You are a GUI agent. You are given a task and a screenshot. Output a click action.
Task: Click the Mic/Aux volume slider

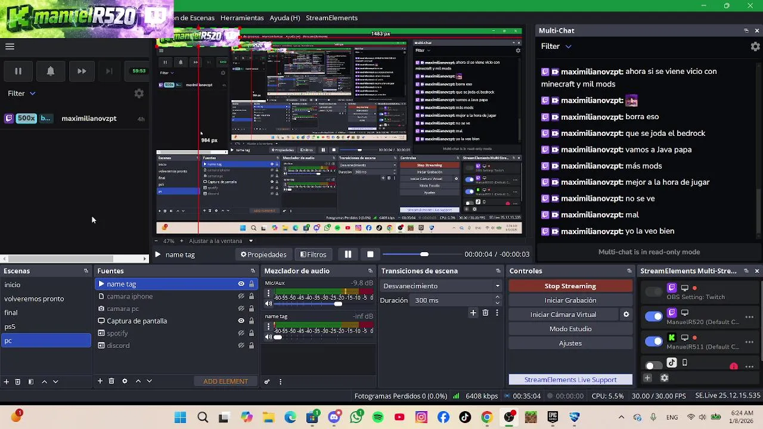(x=324, y=304)
